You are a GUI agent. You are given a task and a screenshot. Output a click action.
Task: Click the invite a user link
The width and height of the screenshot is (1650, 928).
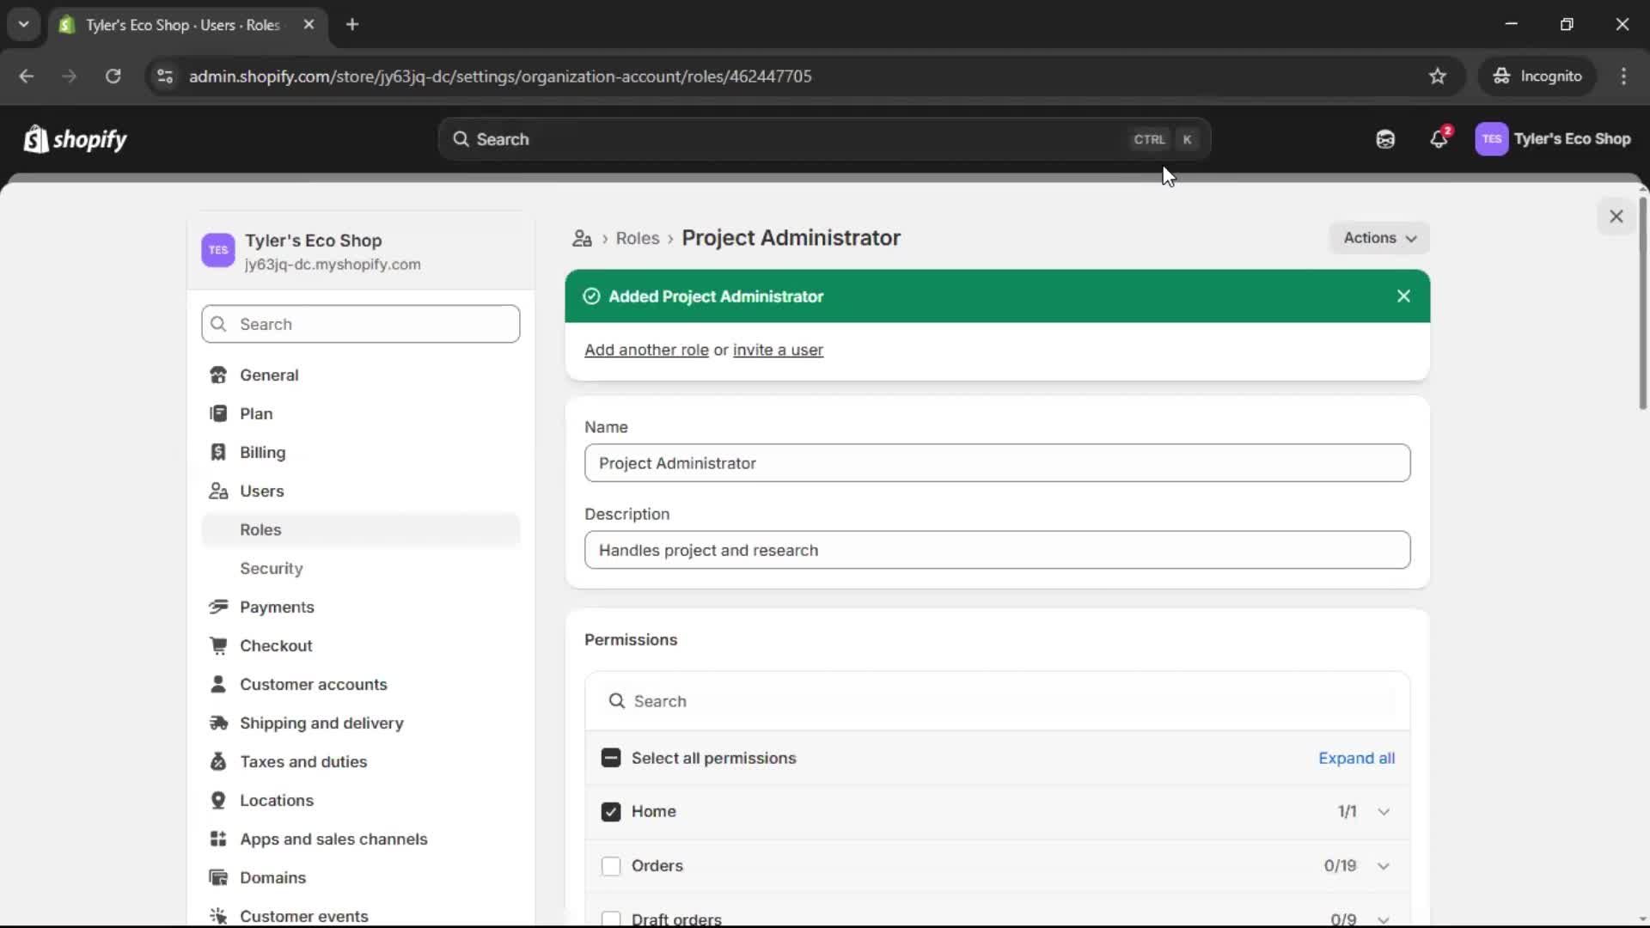pos(778,350)
